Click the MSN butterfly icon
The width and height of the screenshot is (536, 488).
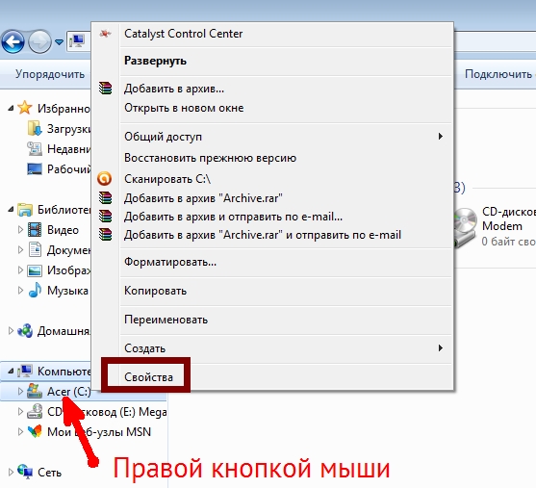35,431
